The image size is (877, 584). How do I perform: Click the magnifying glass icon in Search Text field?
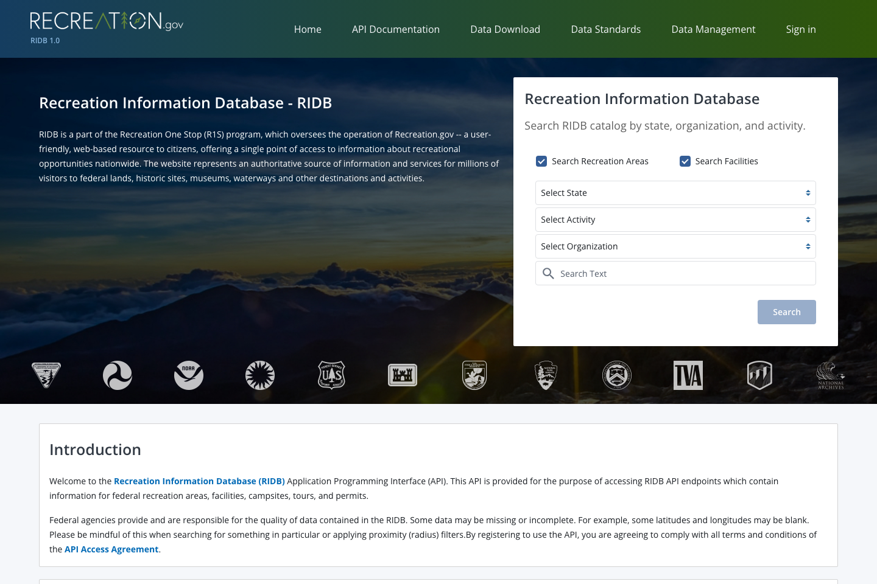tap(548, 273)
